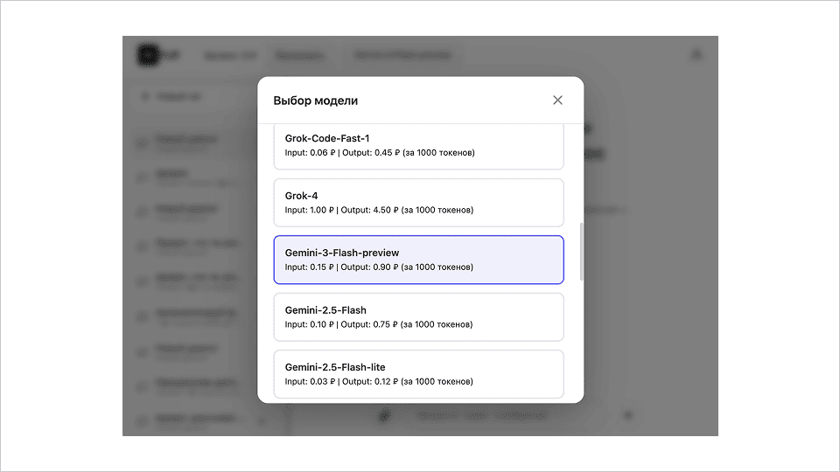Open the user profile icon in header
This screenshot has height=472, width=840.
(696, 55)
